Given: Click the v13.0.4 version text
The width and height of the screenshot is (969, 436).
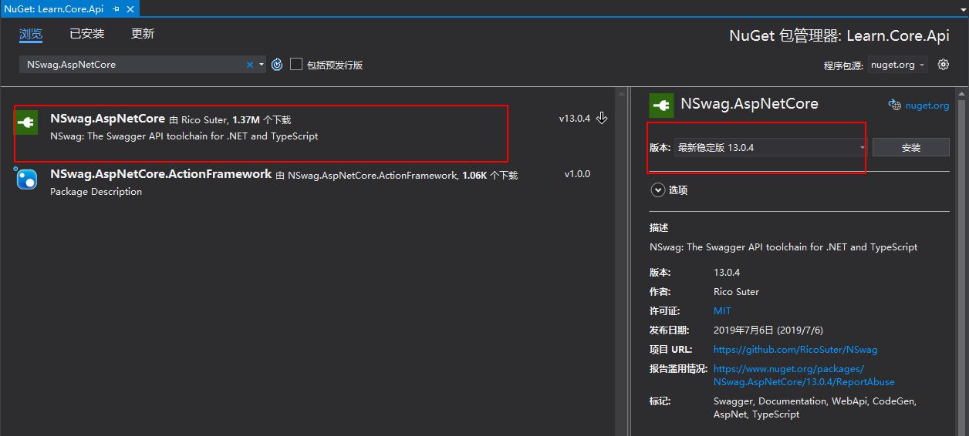Looking at the screenshot, I should tap(575, 119).
